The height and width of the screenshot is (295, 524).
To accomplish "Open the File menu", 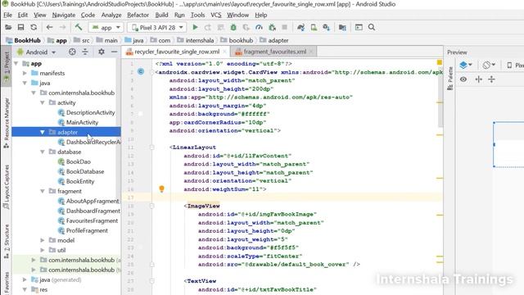I will click(x=7, y=15).
